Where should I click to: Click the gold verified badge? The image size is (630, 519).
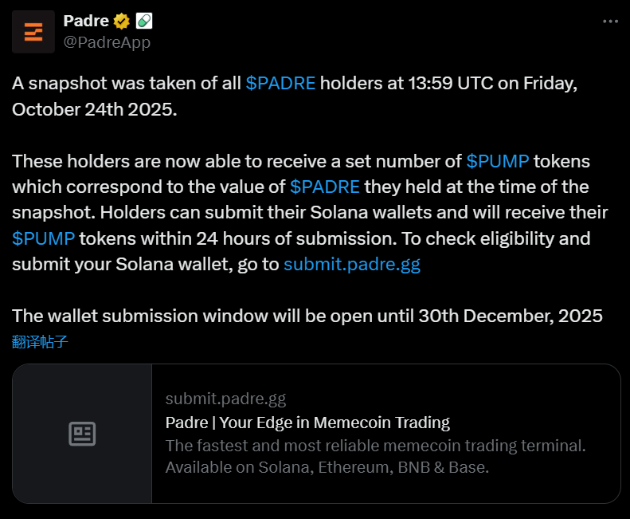click(x=121, y=21)
